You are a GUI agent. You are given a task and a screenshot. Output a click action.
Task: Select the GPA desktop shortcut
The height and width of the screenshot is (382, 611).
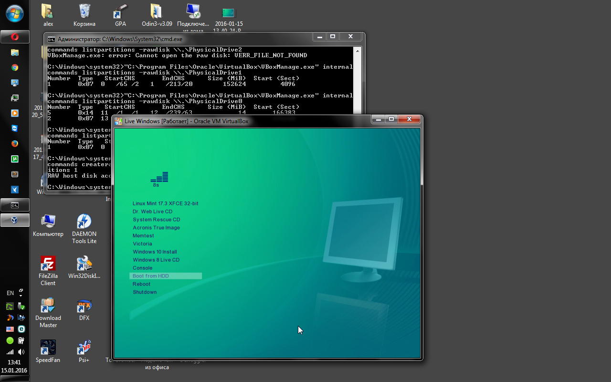click(120, 15)
